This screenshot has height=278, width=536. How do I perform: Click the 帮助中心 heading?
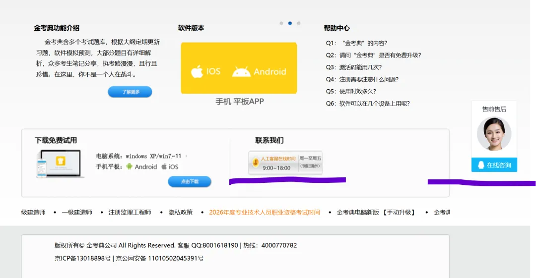336,28
